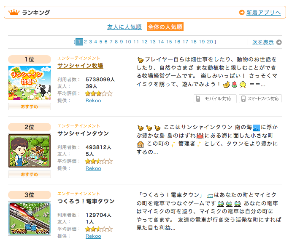Click the bullet train emoji in 電車タウン description
This screenshot has width=292, height=245.
[210, 196]
